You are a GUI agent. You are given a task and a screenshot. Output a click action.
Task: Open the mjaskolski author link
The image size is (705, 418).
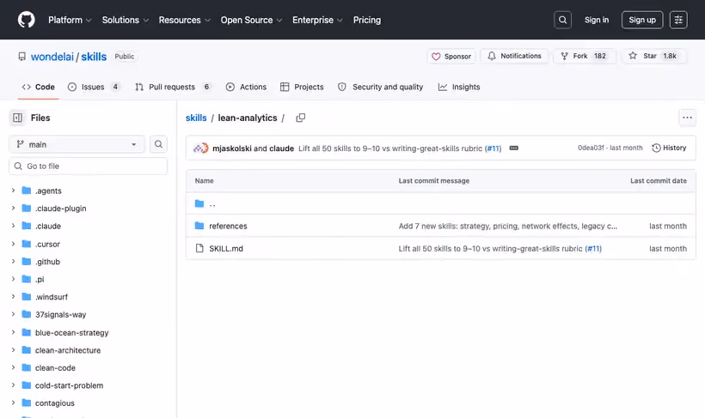[231, 148]
